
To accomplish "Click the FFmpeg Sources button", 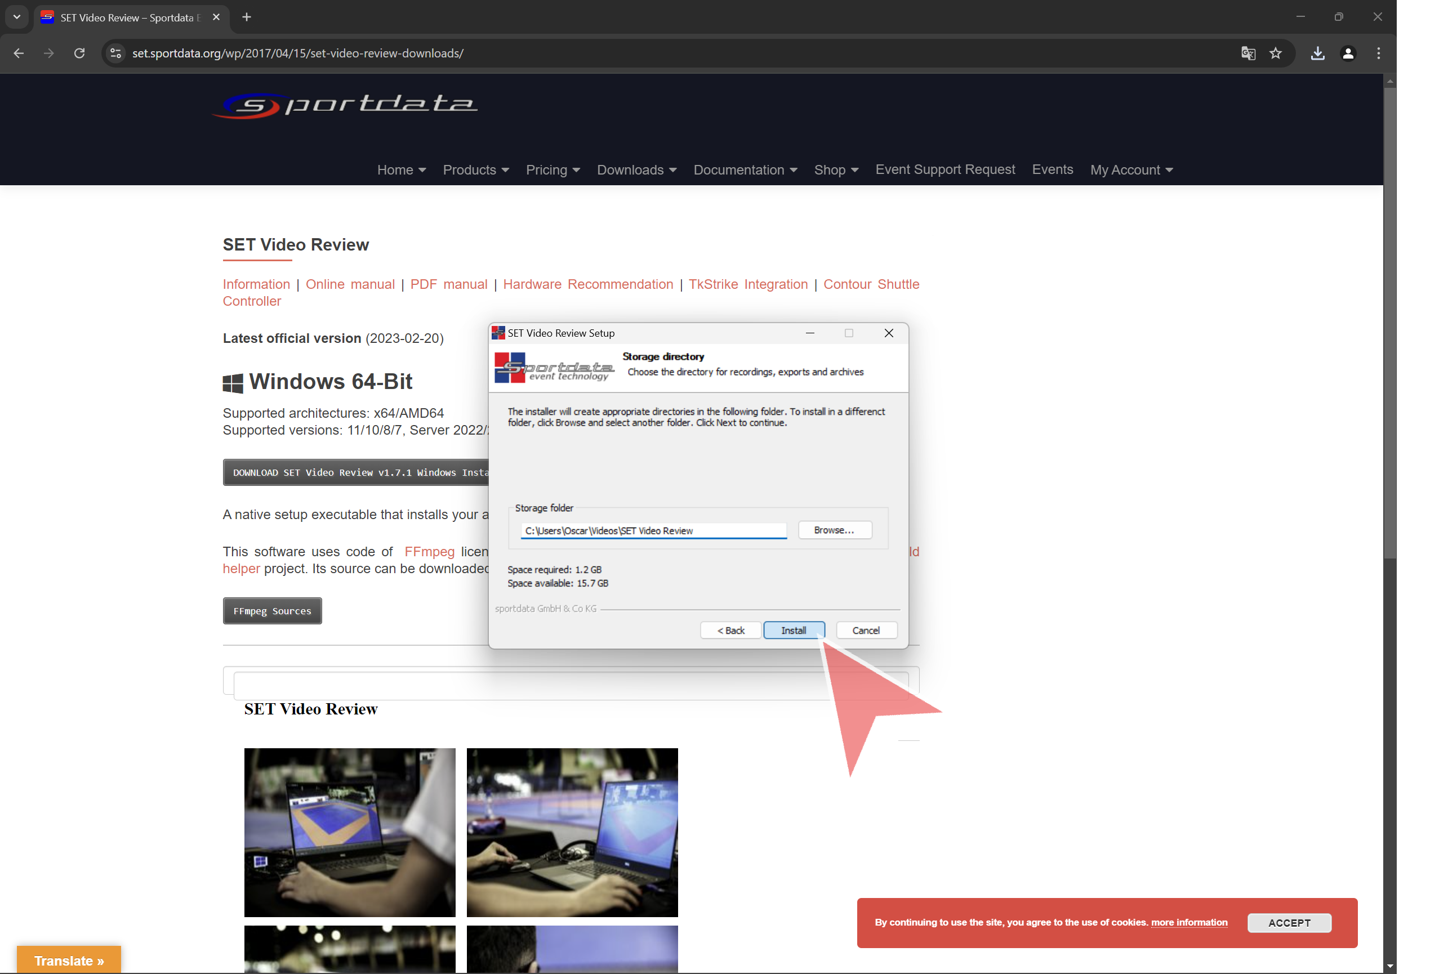I will [272, 611].
